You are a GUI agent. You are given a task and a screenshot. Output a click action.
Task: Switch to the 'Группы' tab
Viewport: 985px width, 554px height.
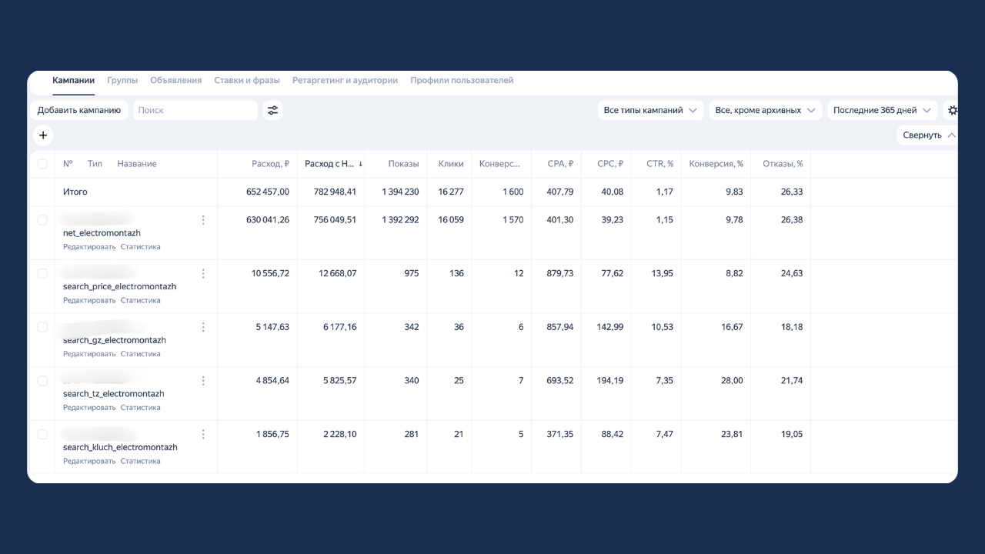point(122,80)
